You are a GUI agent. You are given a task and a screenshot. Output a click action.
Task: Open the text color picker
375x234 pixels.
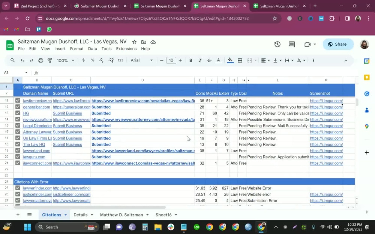coord(218,60)
